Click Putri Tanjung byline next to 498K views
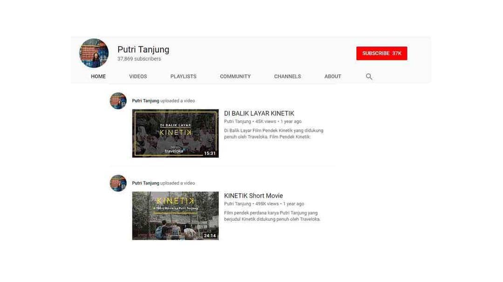Viewport: 503px width, 282px height. [x=237, y=204]
